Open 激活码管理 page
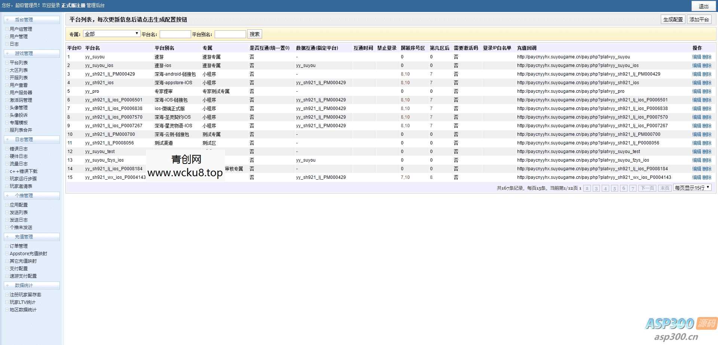This screenshot has width=718, height=345. (x=21, y=100)
